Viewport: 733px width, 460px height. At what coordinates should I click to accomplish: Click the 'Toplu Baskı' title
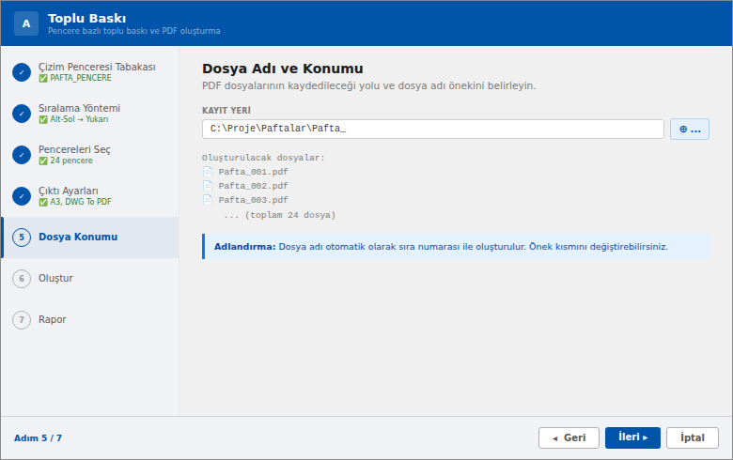tap(87, 18)
